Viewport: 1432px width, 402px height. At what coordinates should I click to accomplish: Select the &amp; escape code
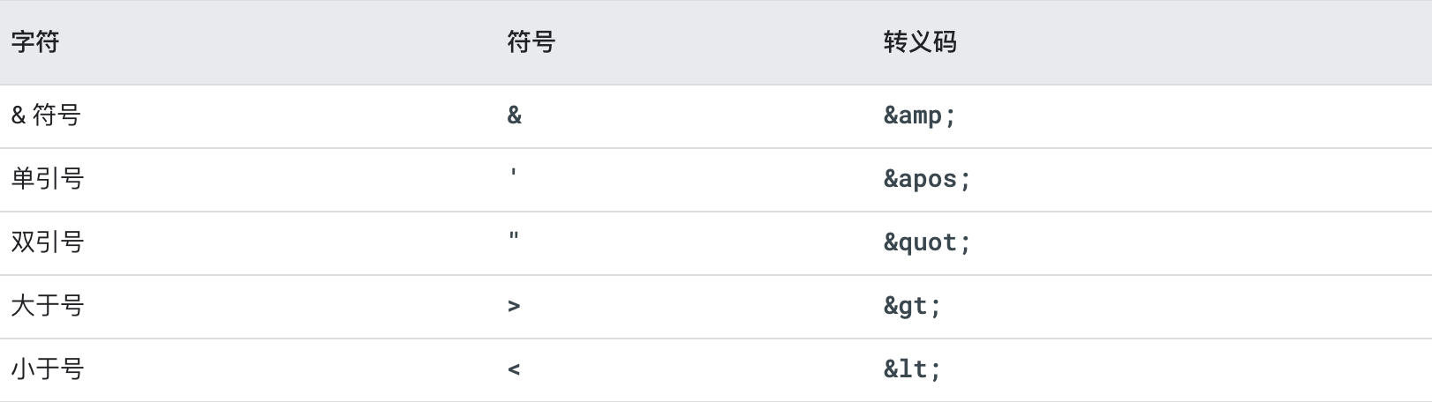point(920,115)
